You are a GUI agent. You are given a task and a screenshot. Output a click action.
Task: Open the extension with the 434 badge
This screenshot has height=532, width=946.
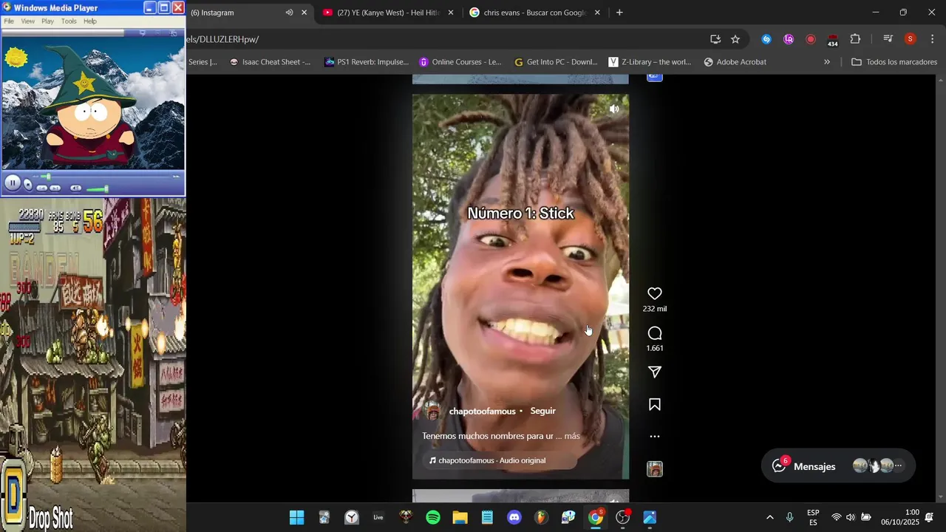(x=833, y=40)
